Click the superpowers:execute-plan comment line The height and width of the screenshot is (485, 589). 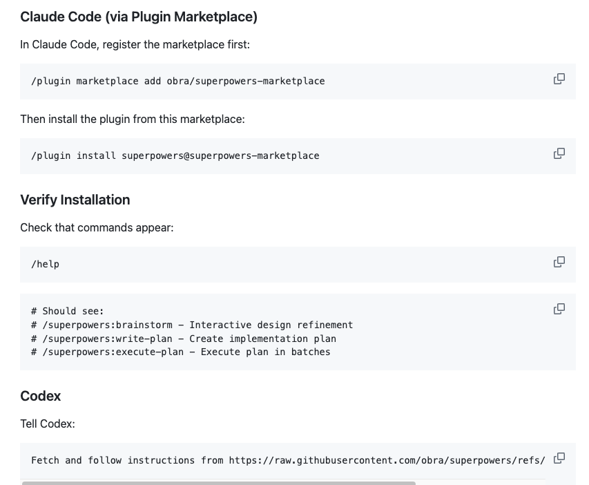pyautogui.click(x=180, y=352)
